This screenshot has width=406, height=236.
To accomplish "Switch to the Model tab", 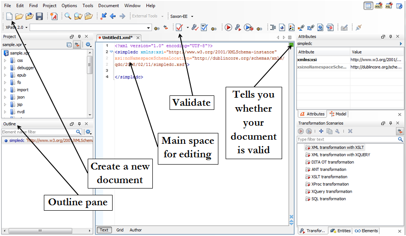I will [338, 114].
